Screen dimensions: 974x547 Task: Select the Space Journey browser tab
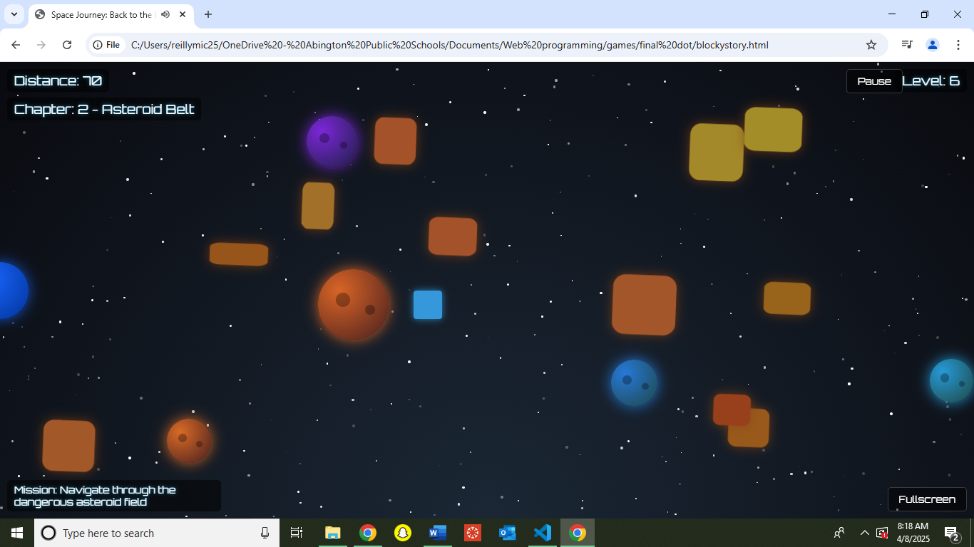click(x=100, y=14)
